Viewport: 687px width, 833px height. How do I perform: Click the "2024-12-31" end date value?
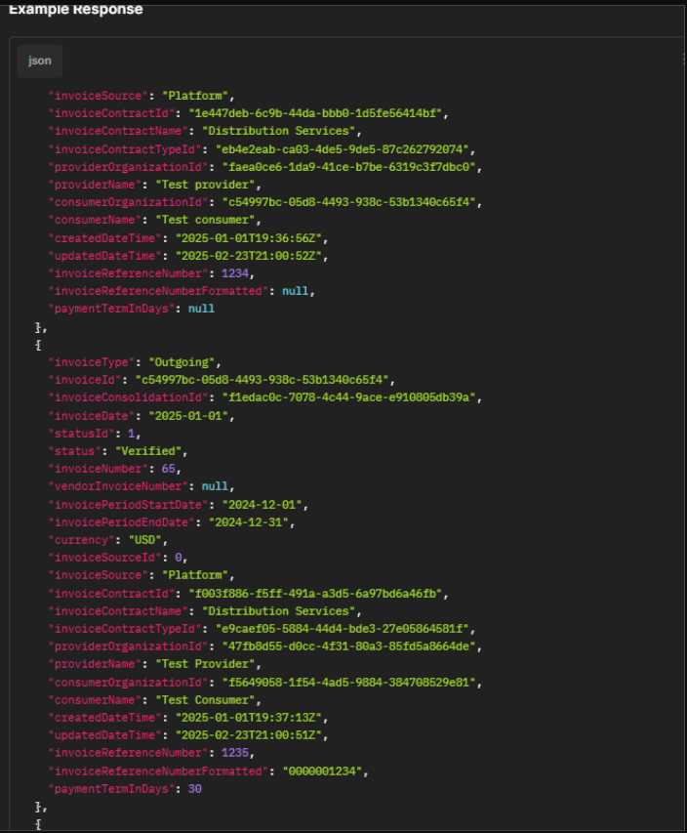(249, 522)
